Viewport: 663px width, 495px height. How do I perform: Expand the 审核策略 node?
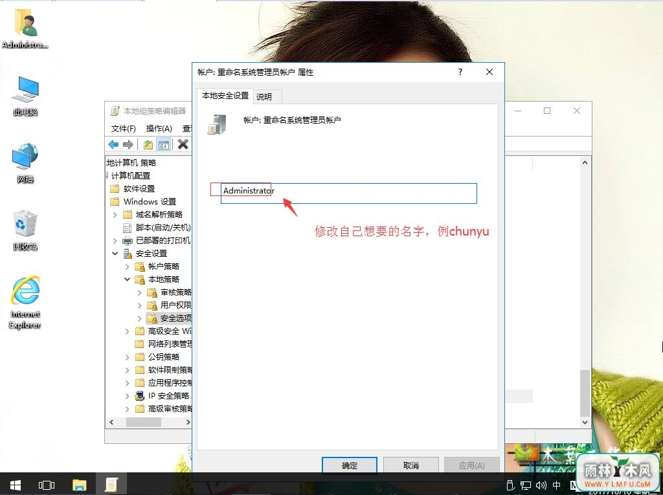coord(140,292)
